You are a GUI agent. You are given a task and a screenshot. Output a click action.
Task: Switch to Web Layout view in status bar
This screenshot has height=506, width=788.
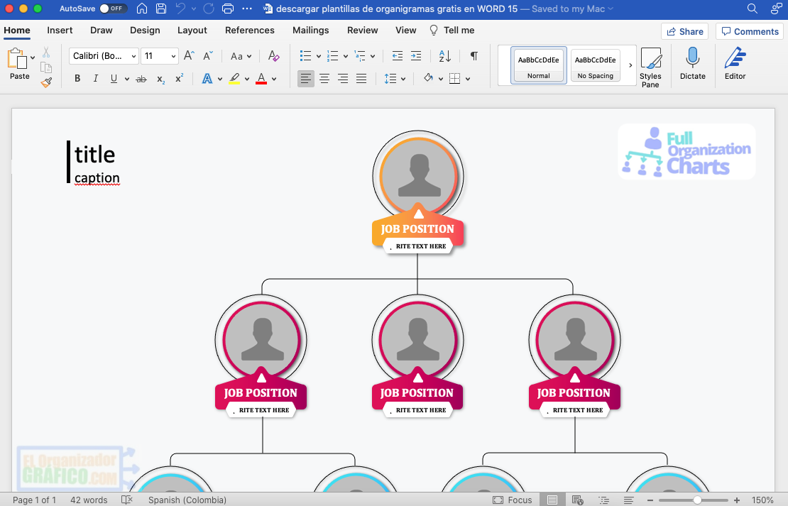coord(577,500)
